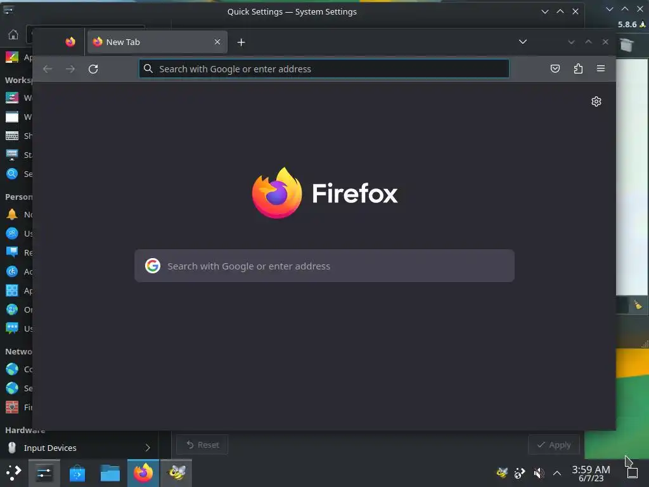Expand the list all tabs dropdown

click(x=523, y=42)
